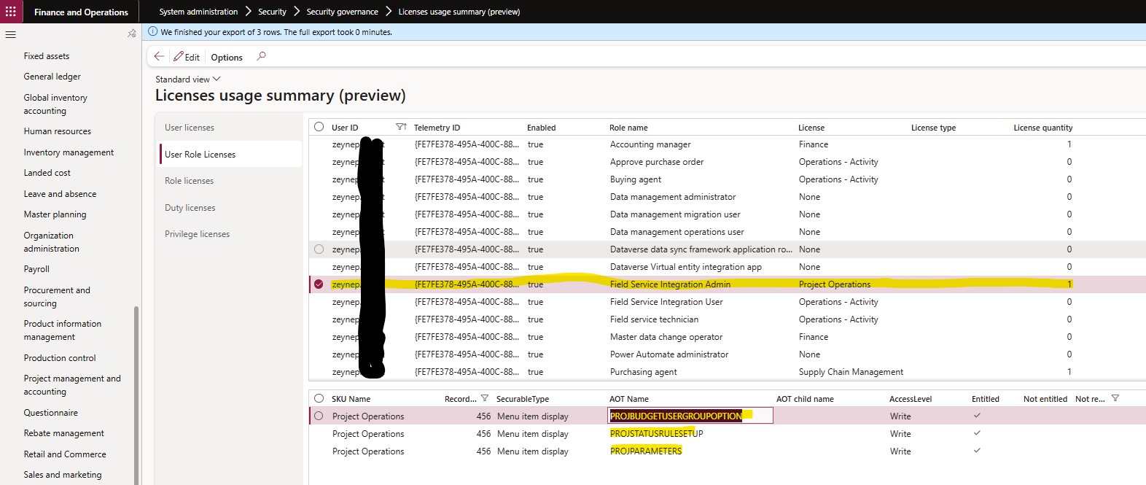1146x485 pixels.
Task: Sort by the Role name column header
Action: pos(628,128)
